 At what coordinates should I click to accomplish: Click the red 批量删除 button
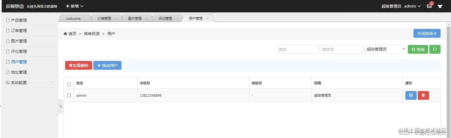click(x=78, y=65)
